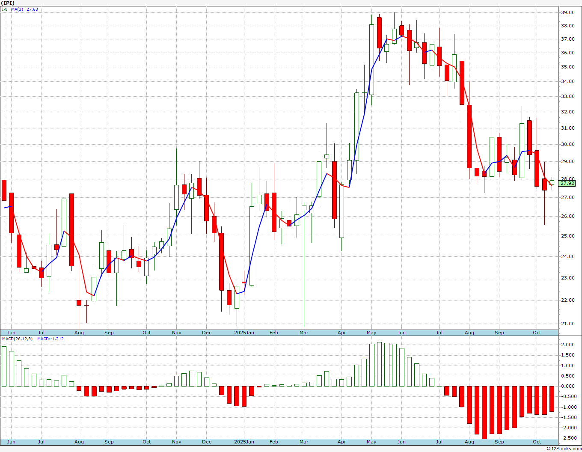Click the 0.000 MACD axis label

click(567, 386)
